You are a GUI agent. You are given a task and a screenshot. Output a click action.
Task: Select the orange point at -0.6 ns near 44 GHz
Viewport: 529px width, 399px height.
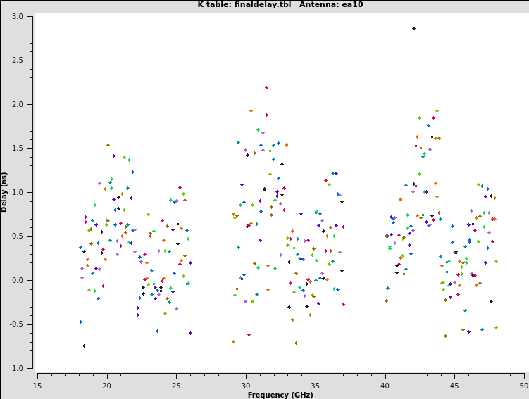445,336
